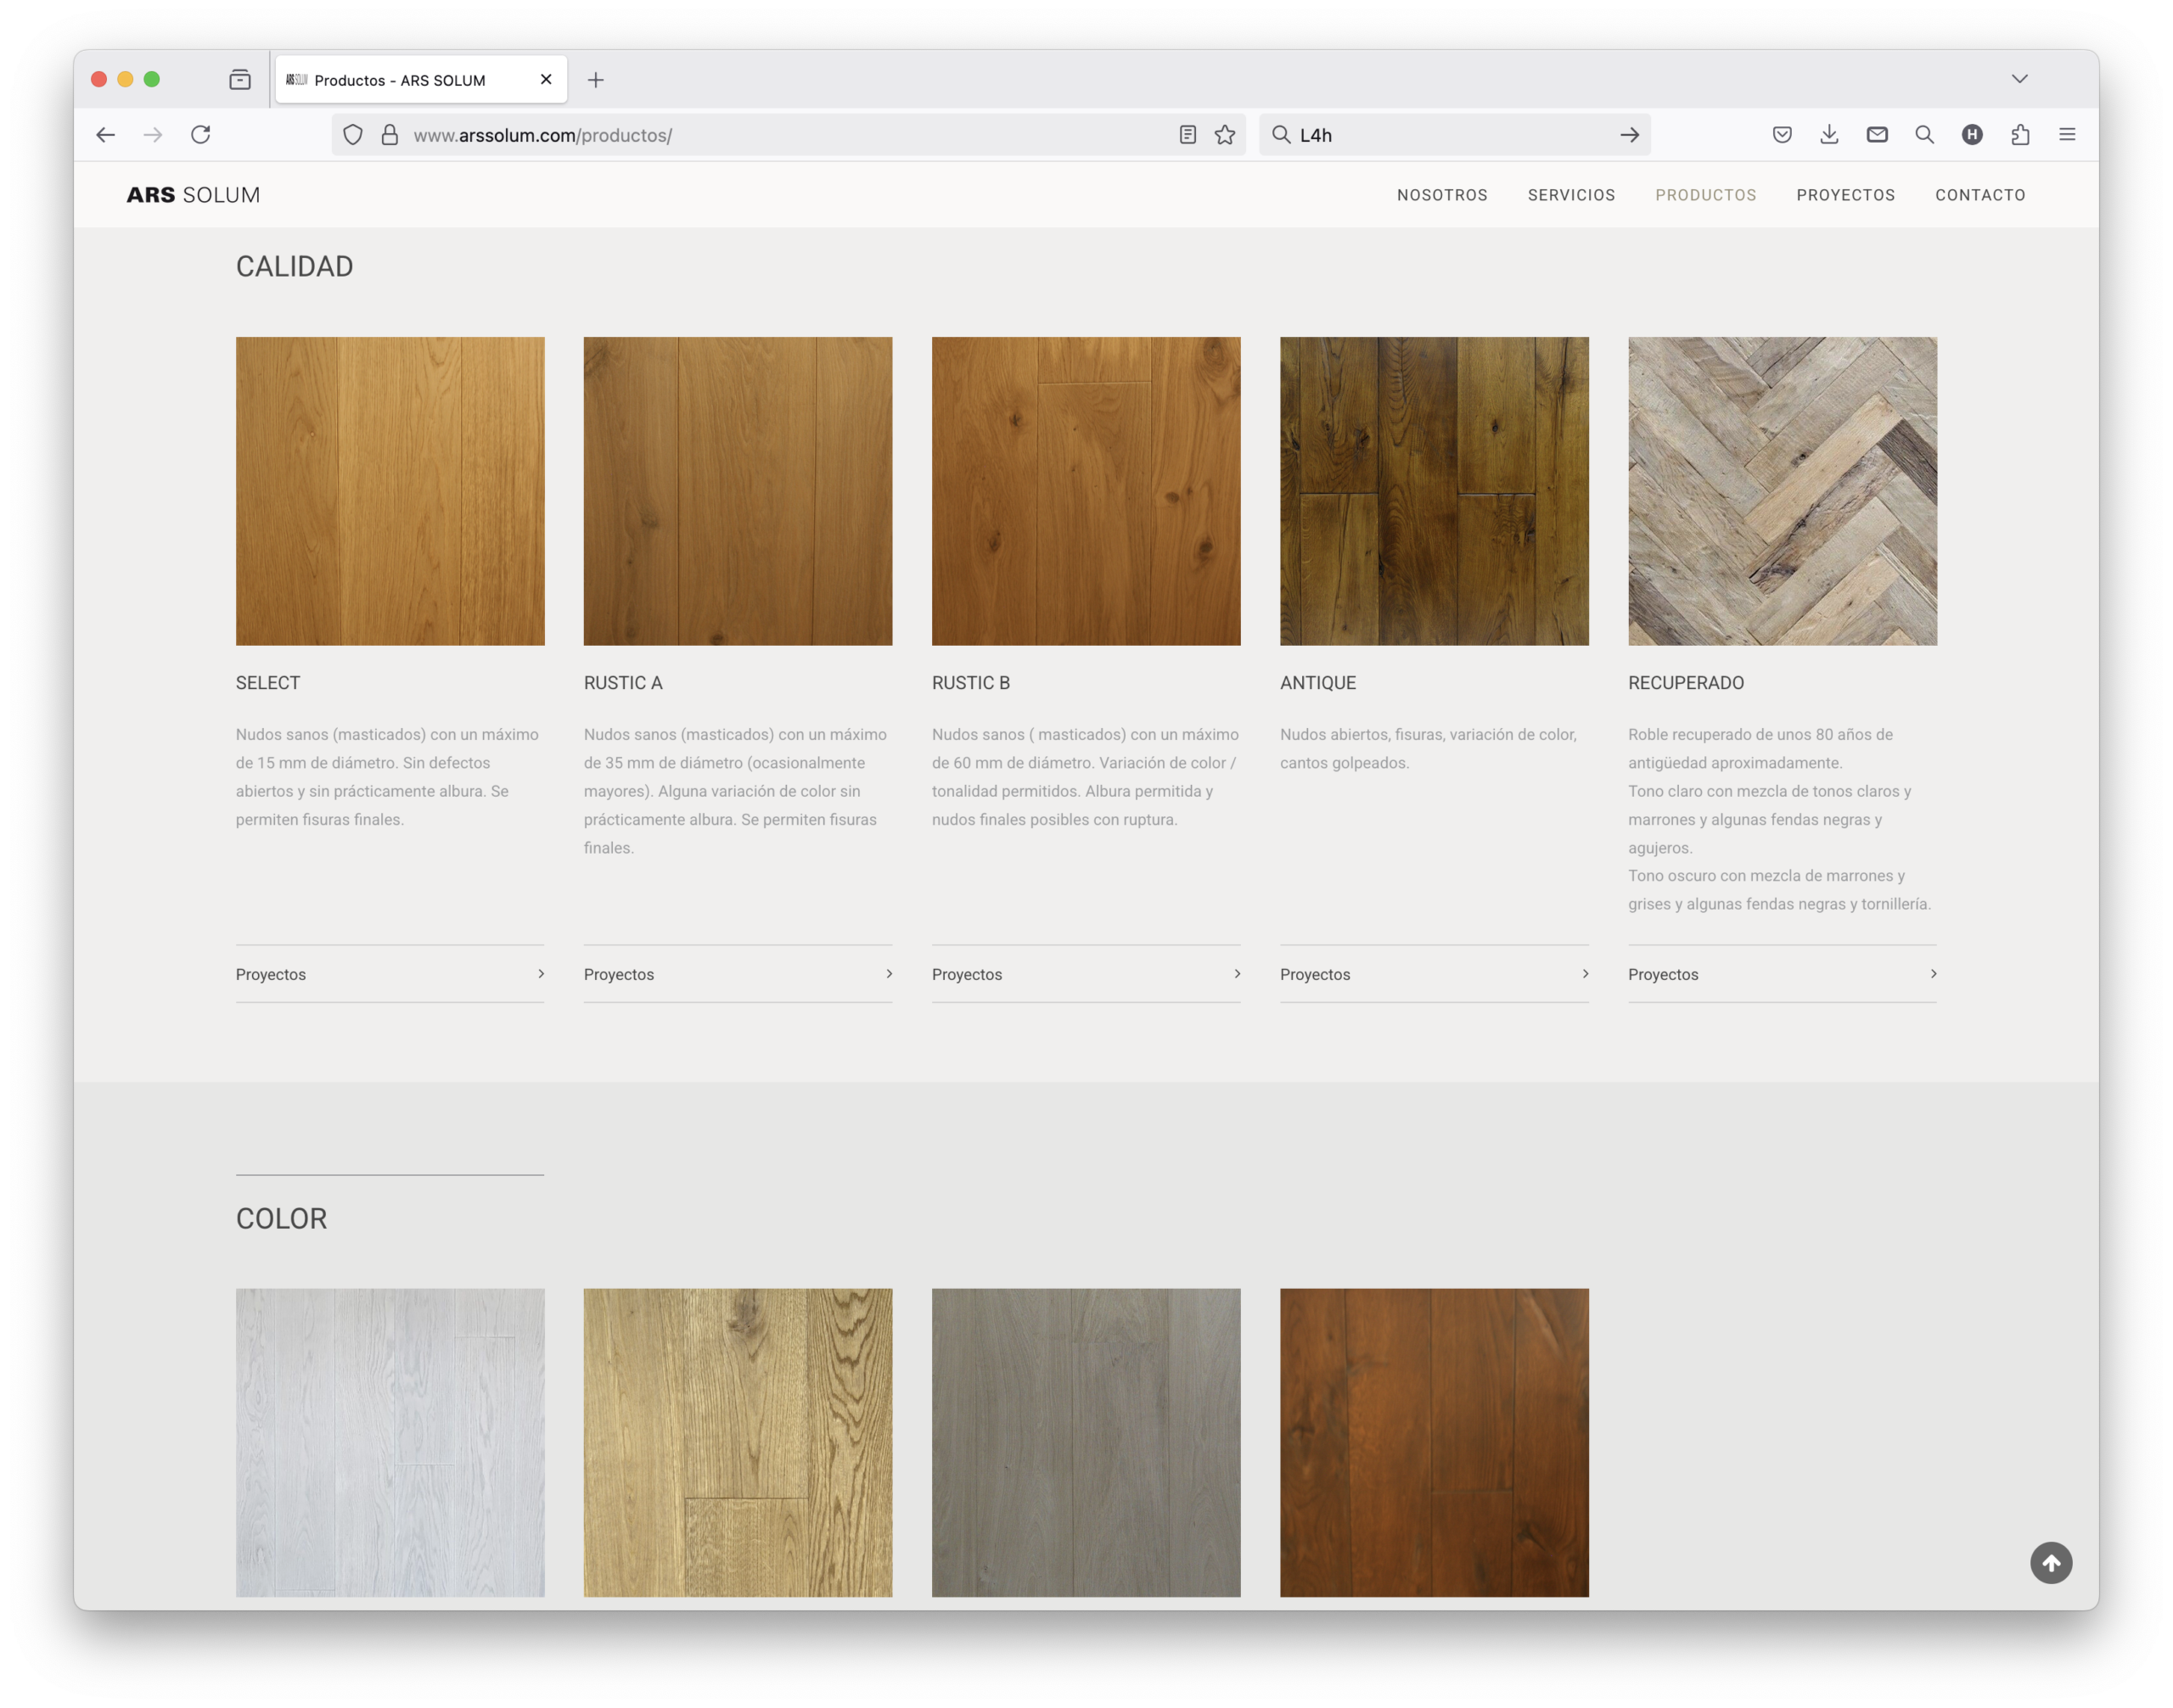Click the mail envelope toolbar icon
The image size is (2173, 1708).
pos(1877,135)
